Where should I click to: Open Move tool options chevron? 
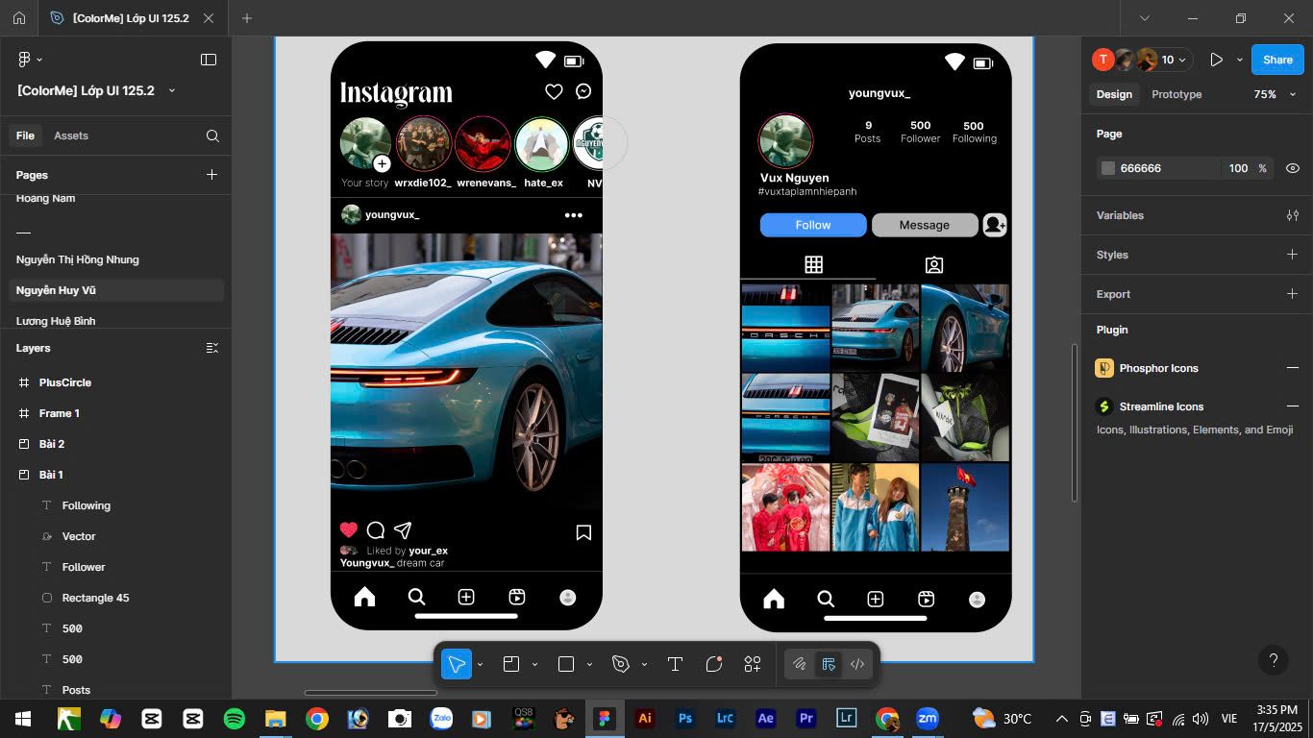[480, 664]
